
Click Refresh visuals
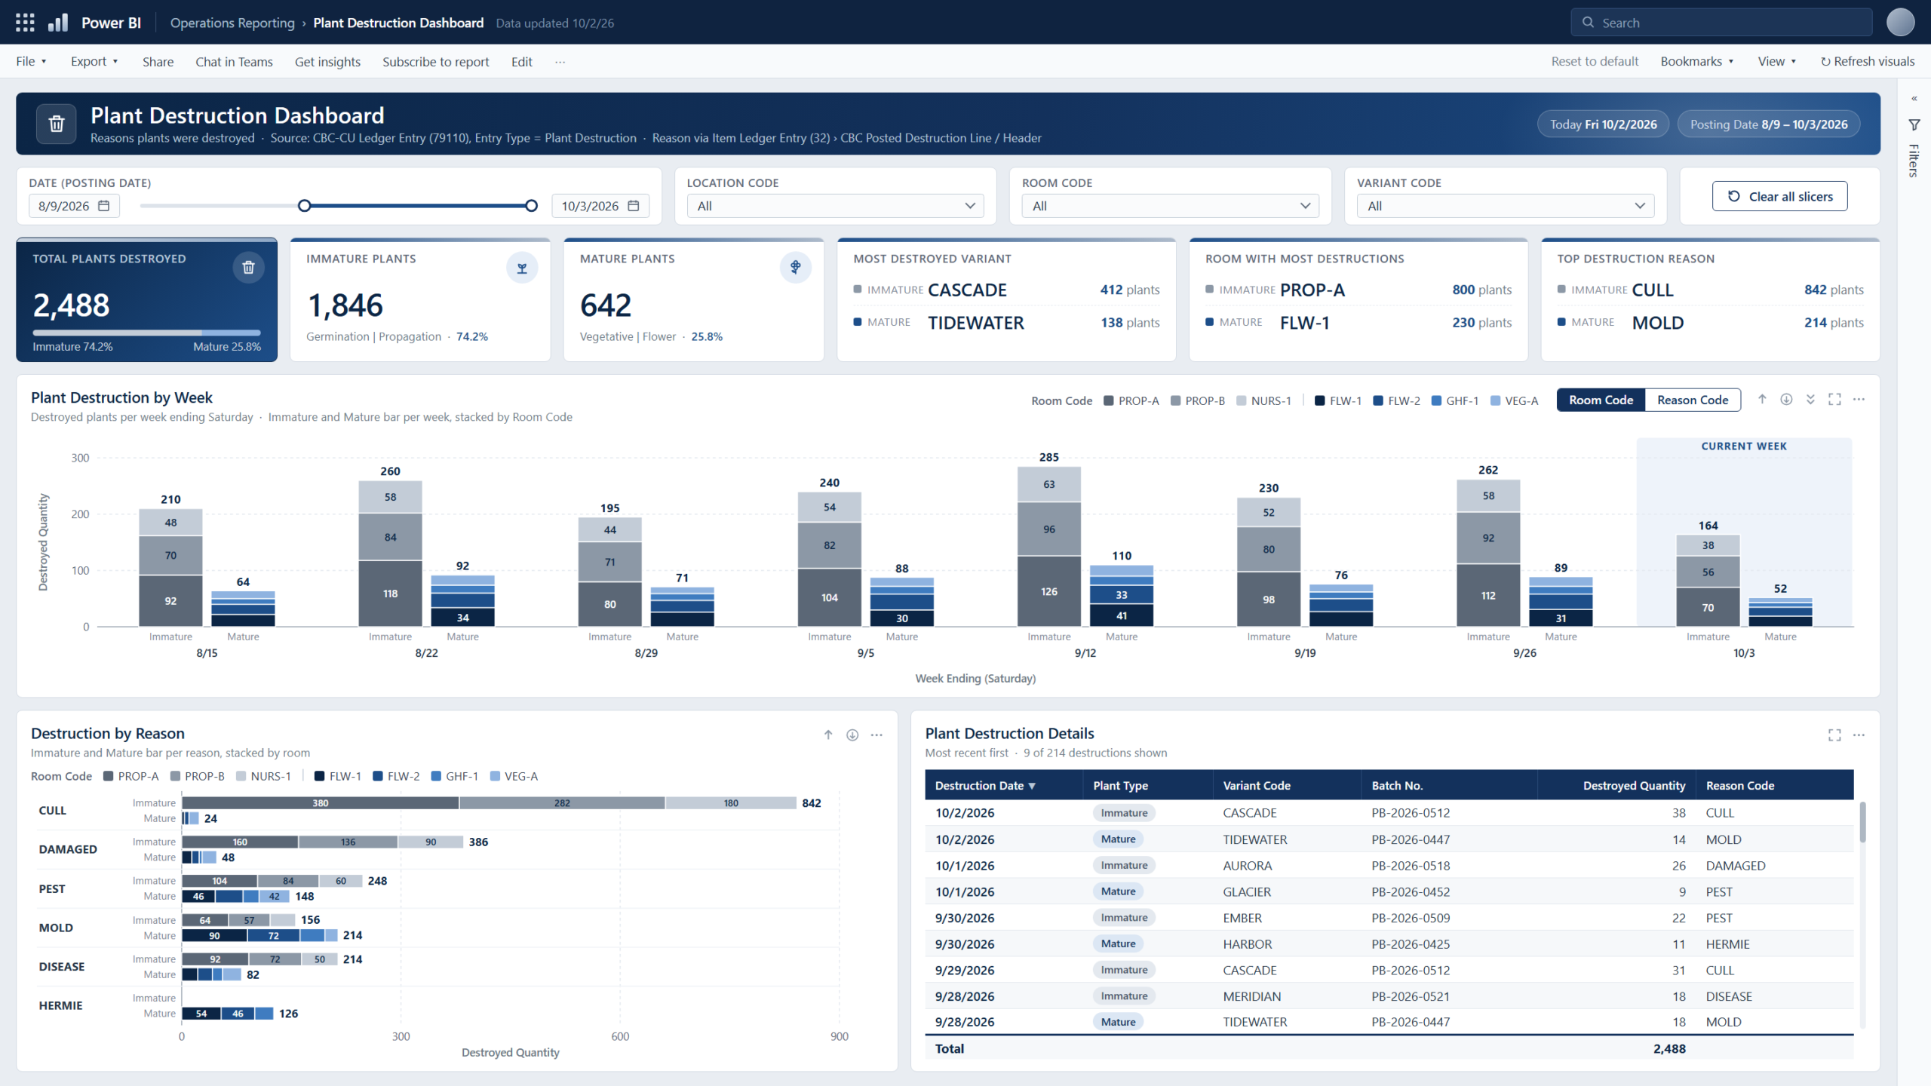pos(1867,61)
